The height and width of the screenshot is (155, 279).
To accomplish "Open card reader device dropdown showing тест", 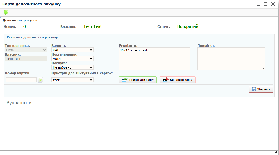I will coord(72,80).
